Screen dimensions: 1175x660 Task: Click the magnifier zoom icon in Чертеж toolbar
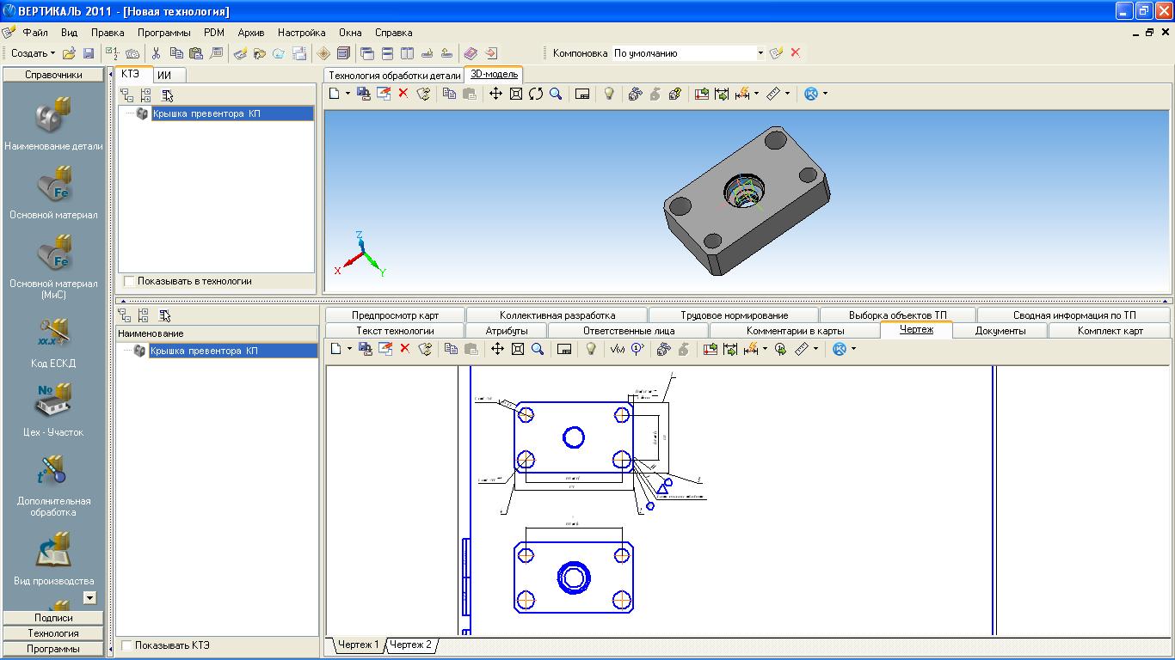click(538, 349)
